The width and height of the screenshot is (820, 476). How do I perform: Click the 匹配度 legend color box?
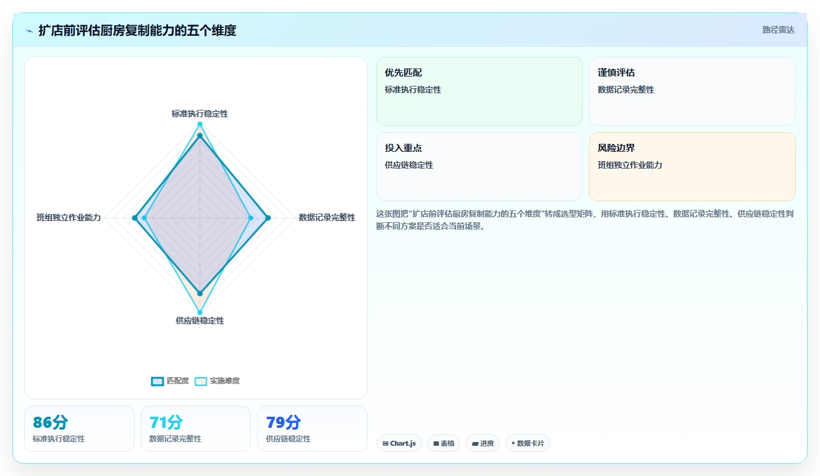click(158, 381)
